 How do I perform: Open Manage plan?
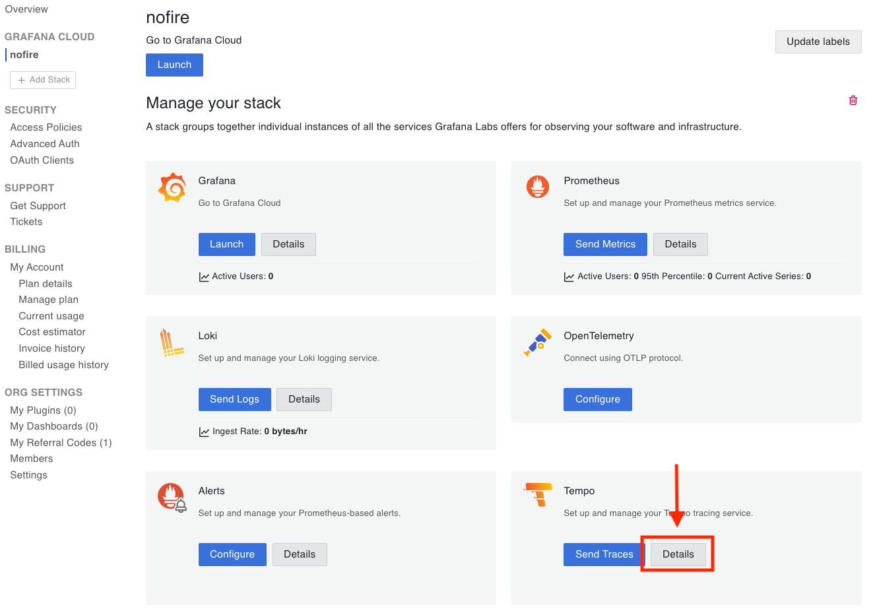[49, 300]
